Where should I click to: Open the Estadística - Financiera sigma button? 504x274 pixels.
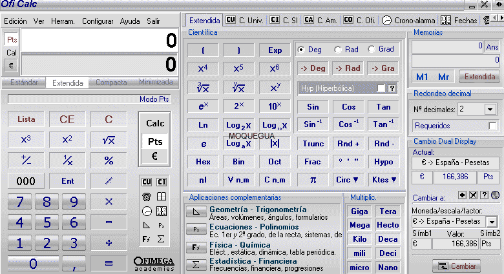pos(196,265)
